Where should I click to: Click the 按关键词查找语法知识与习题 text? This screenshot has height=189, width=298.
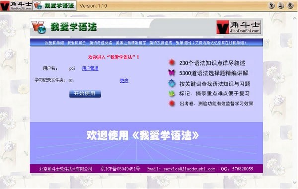pos(215,84)
